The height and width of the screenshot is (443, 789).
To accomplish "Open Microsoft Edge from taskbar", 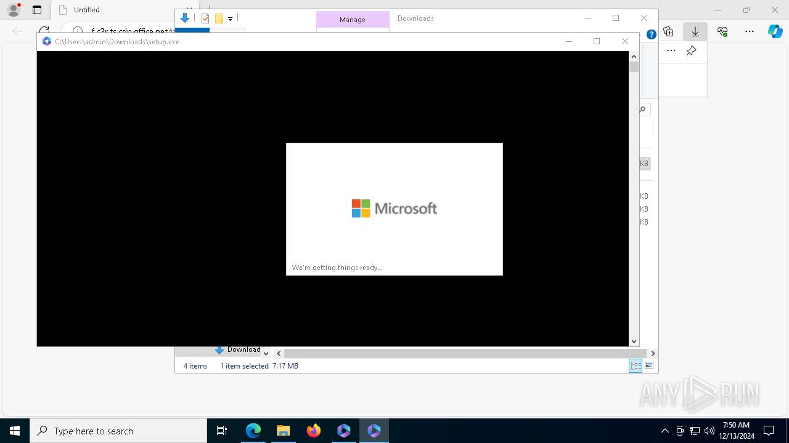I will point(253,431).
